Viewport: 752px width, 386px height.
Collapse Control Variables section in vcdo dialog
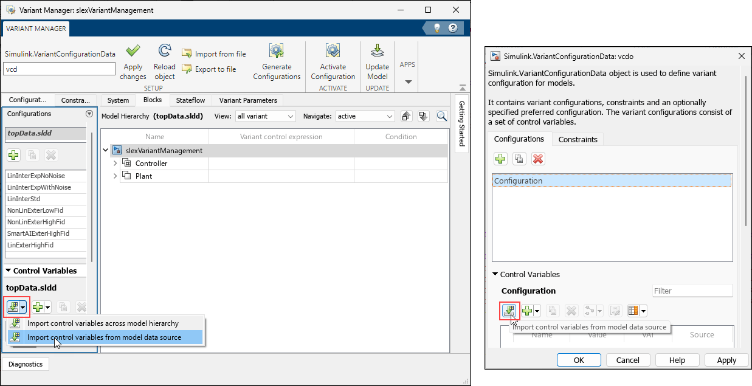(495, 274)
